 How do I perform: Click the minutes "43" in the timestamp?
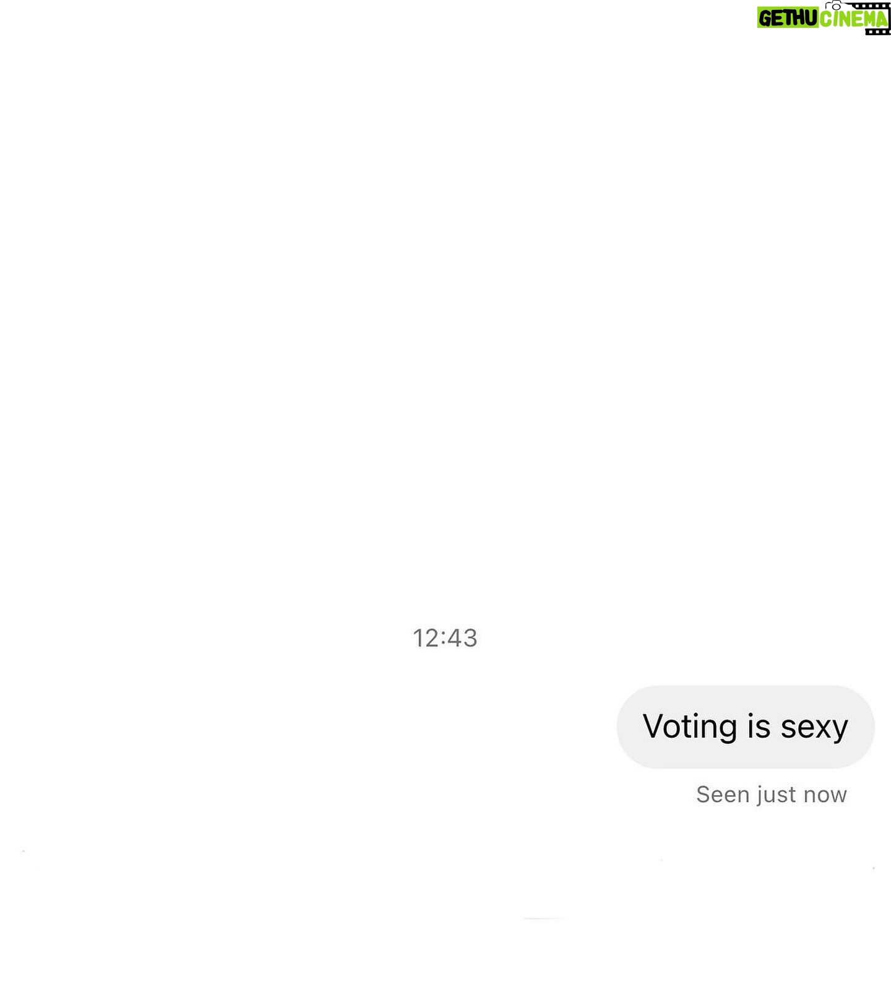463,638
